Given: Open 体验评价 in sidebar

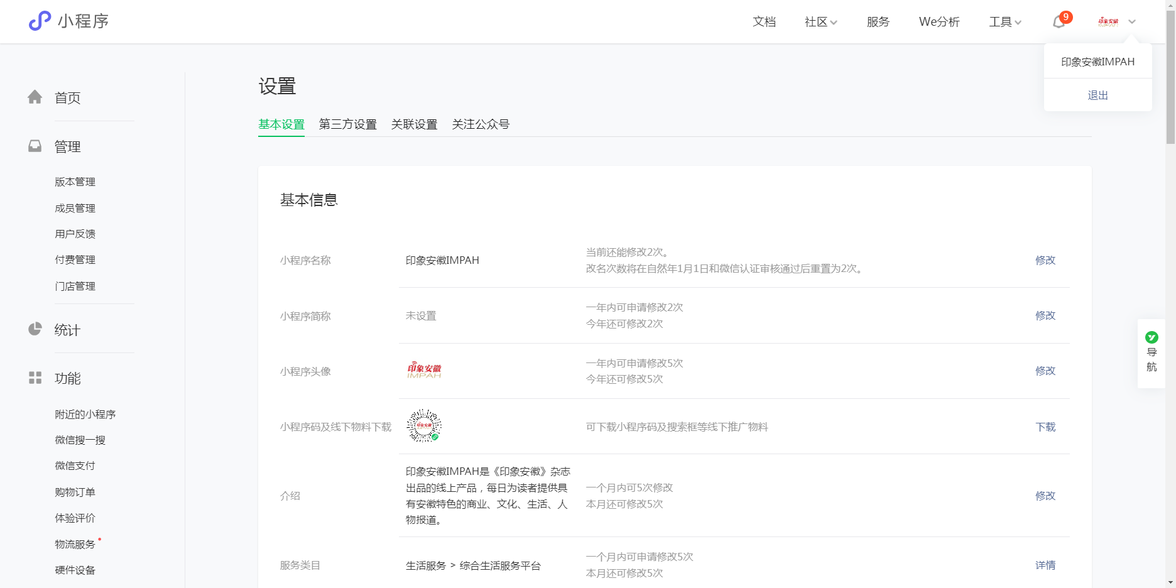Looking at the screenshot, I should pos(75,518).
